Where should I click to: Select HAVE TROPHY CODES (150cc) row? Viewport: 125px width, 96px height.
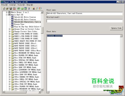pos(26,48)
